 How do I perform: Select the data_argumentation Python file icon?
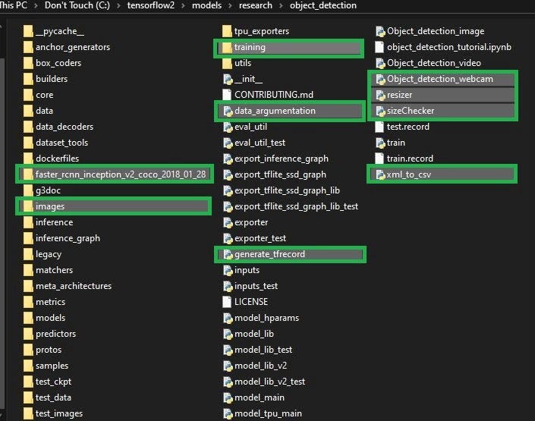(228, 111)
